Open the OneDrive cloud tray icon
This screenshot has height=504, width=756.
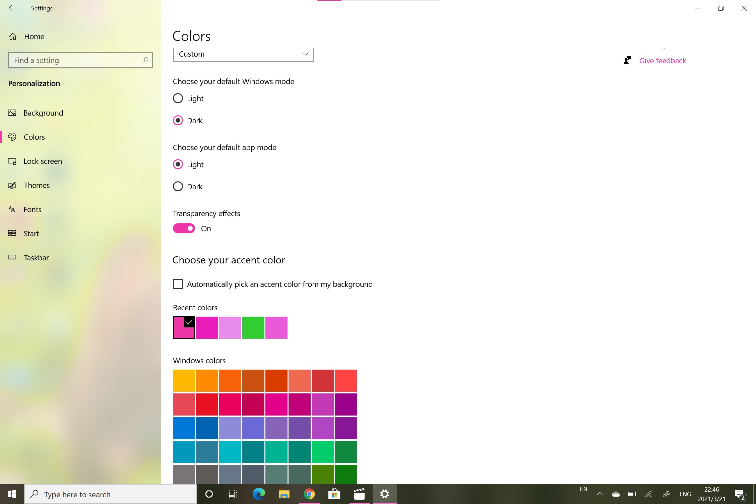click(616, 494)
